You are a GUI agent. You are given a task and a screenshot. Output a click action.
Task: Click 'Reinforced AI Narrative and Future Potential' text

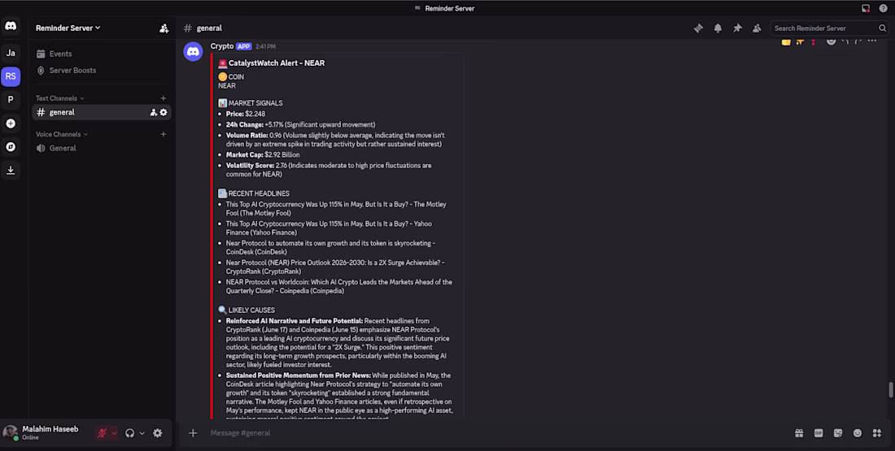pos(294,321)
